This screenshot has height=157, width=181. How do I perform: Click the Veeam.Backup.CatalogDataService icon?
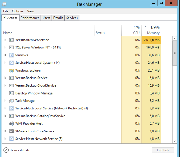(12, 116)
